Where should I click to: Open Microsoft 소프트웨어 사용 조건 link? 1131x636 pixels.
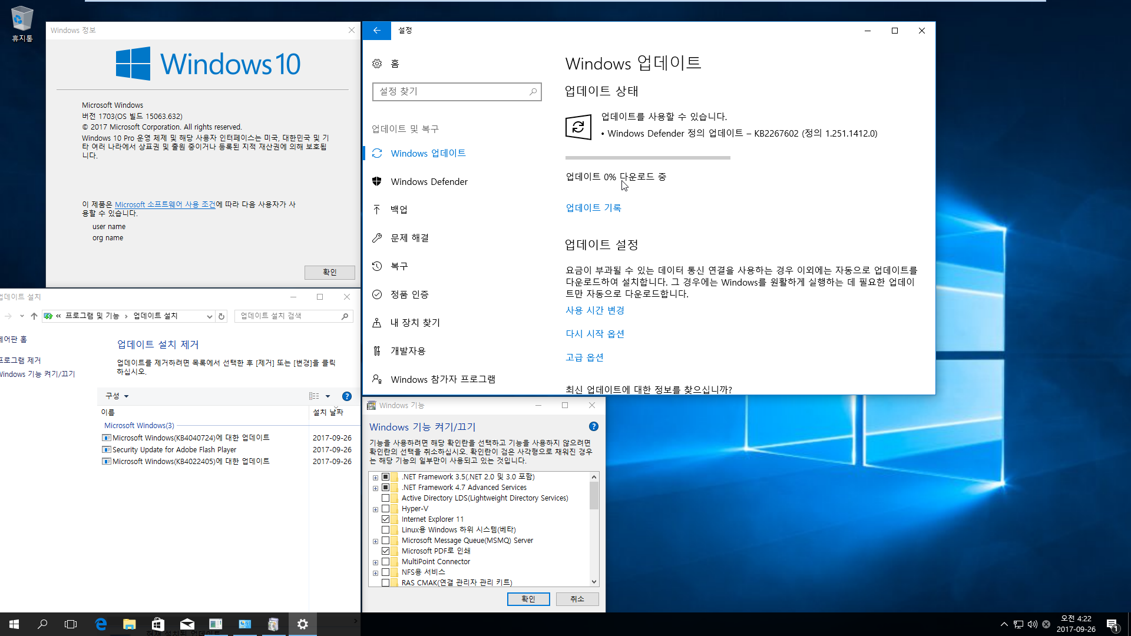[x=165, y=204]
